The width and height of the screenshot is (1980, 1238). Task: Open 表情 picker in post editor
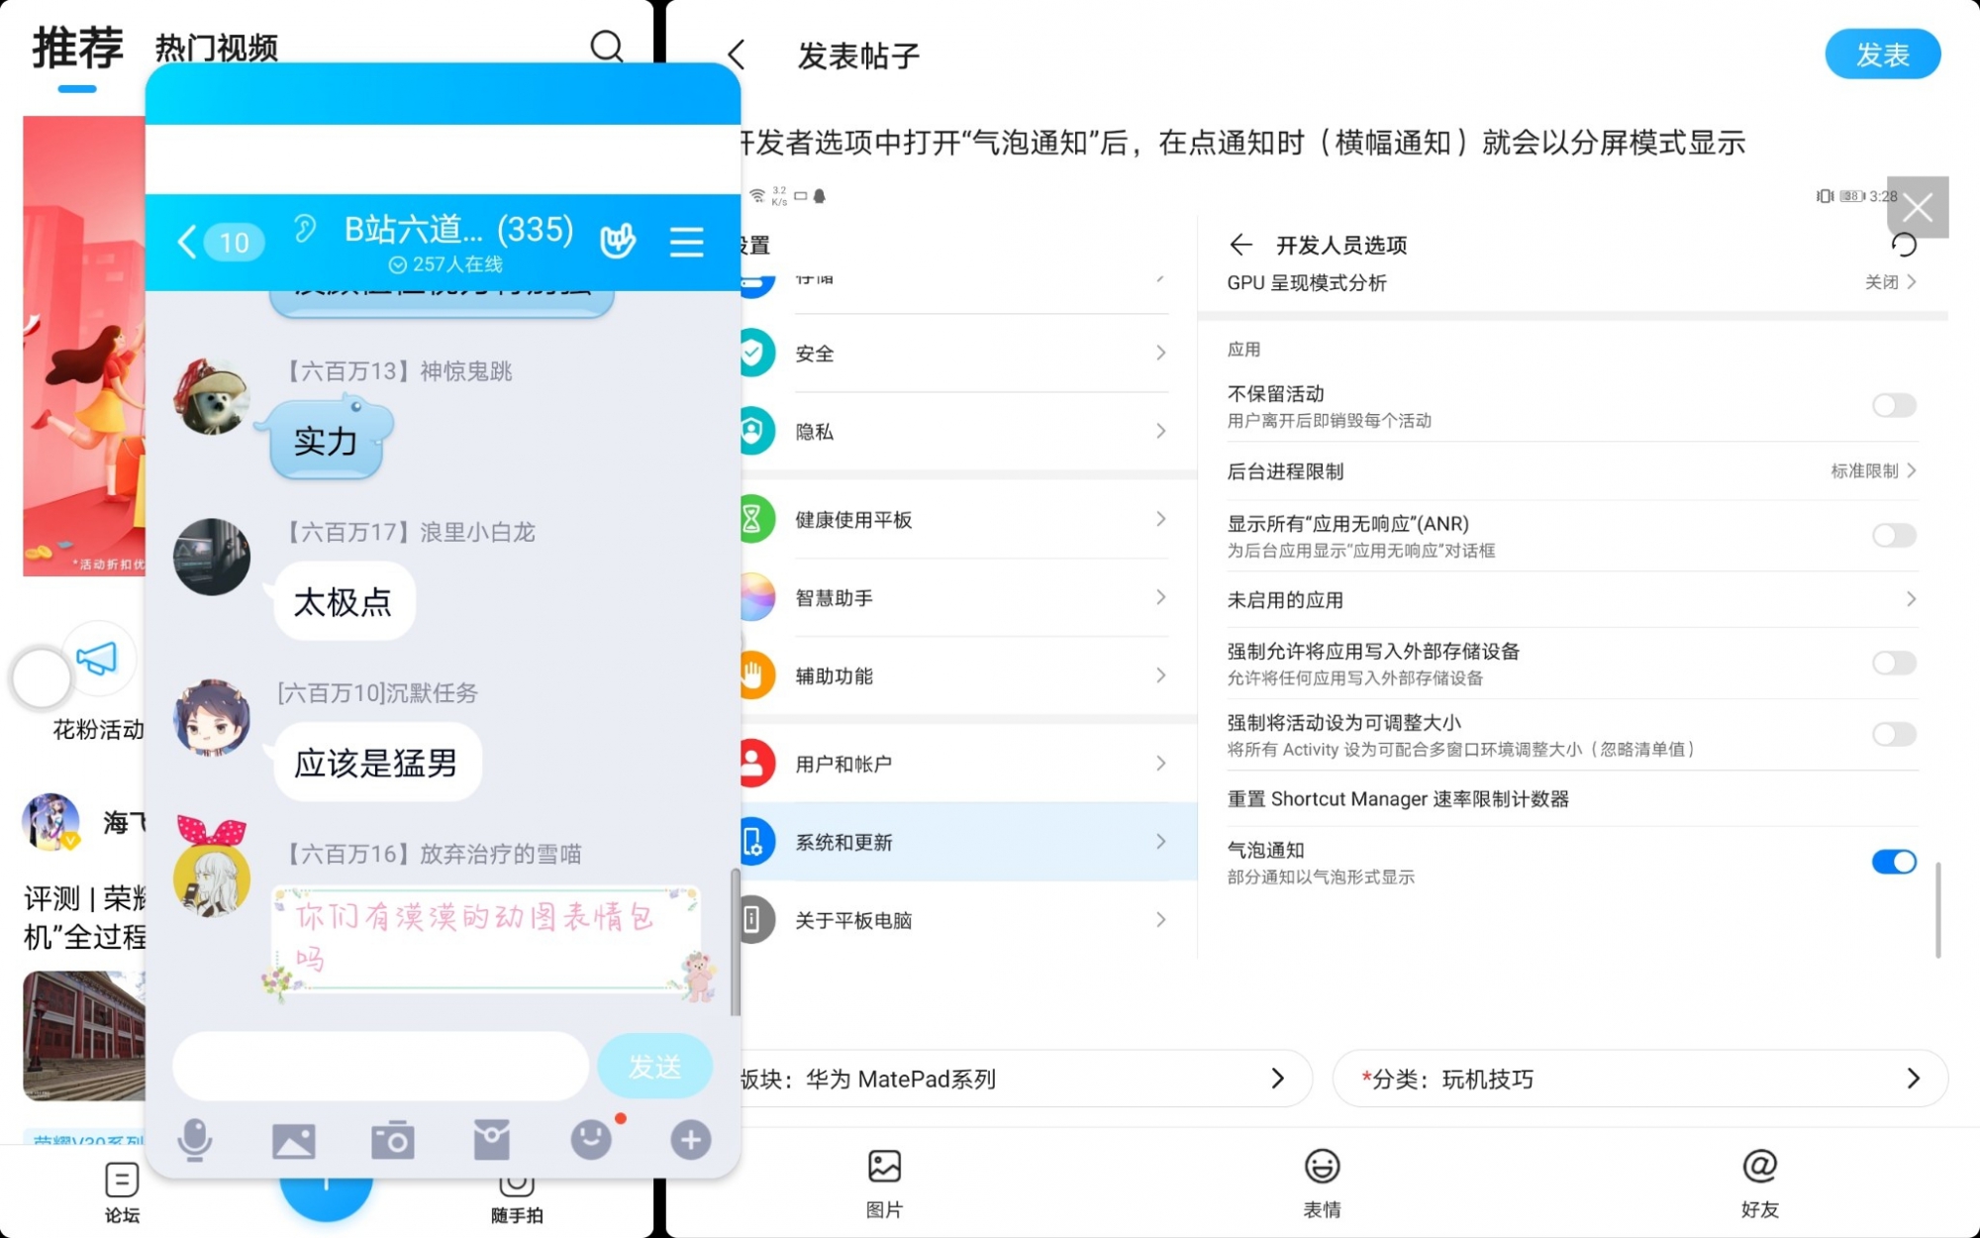(1322, 1184)
